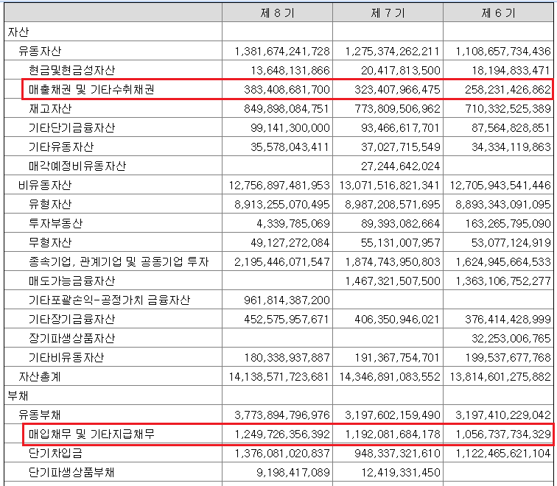Click the 제 7 기 column header
Image resolution: width=557 pixels, height=486 pixels.
coord(388,13)
